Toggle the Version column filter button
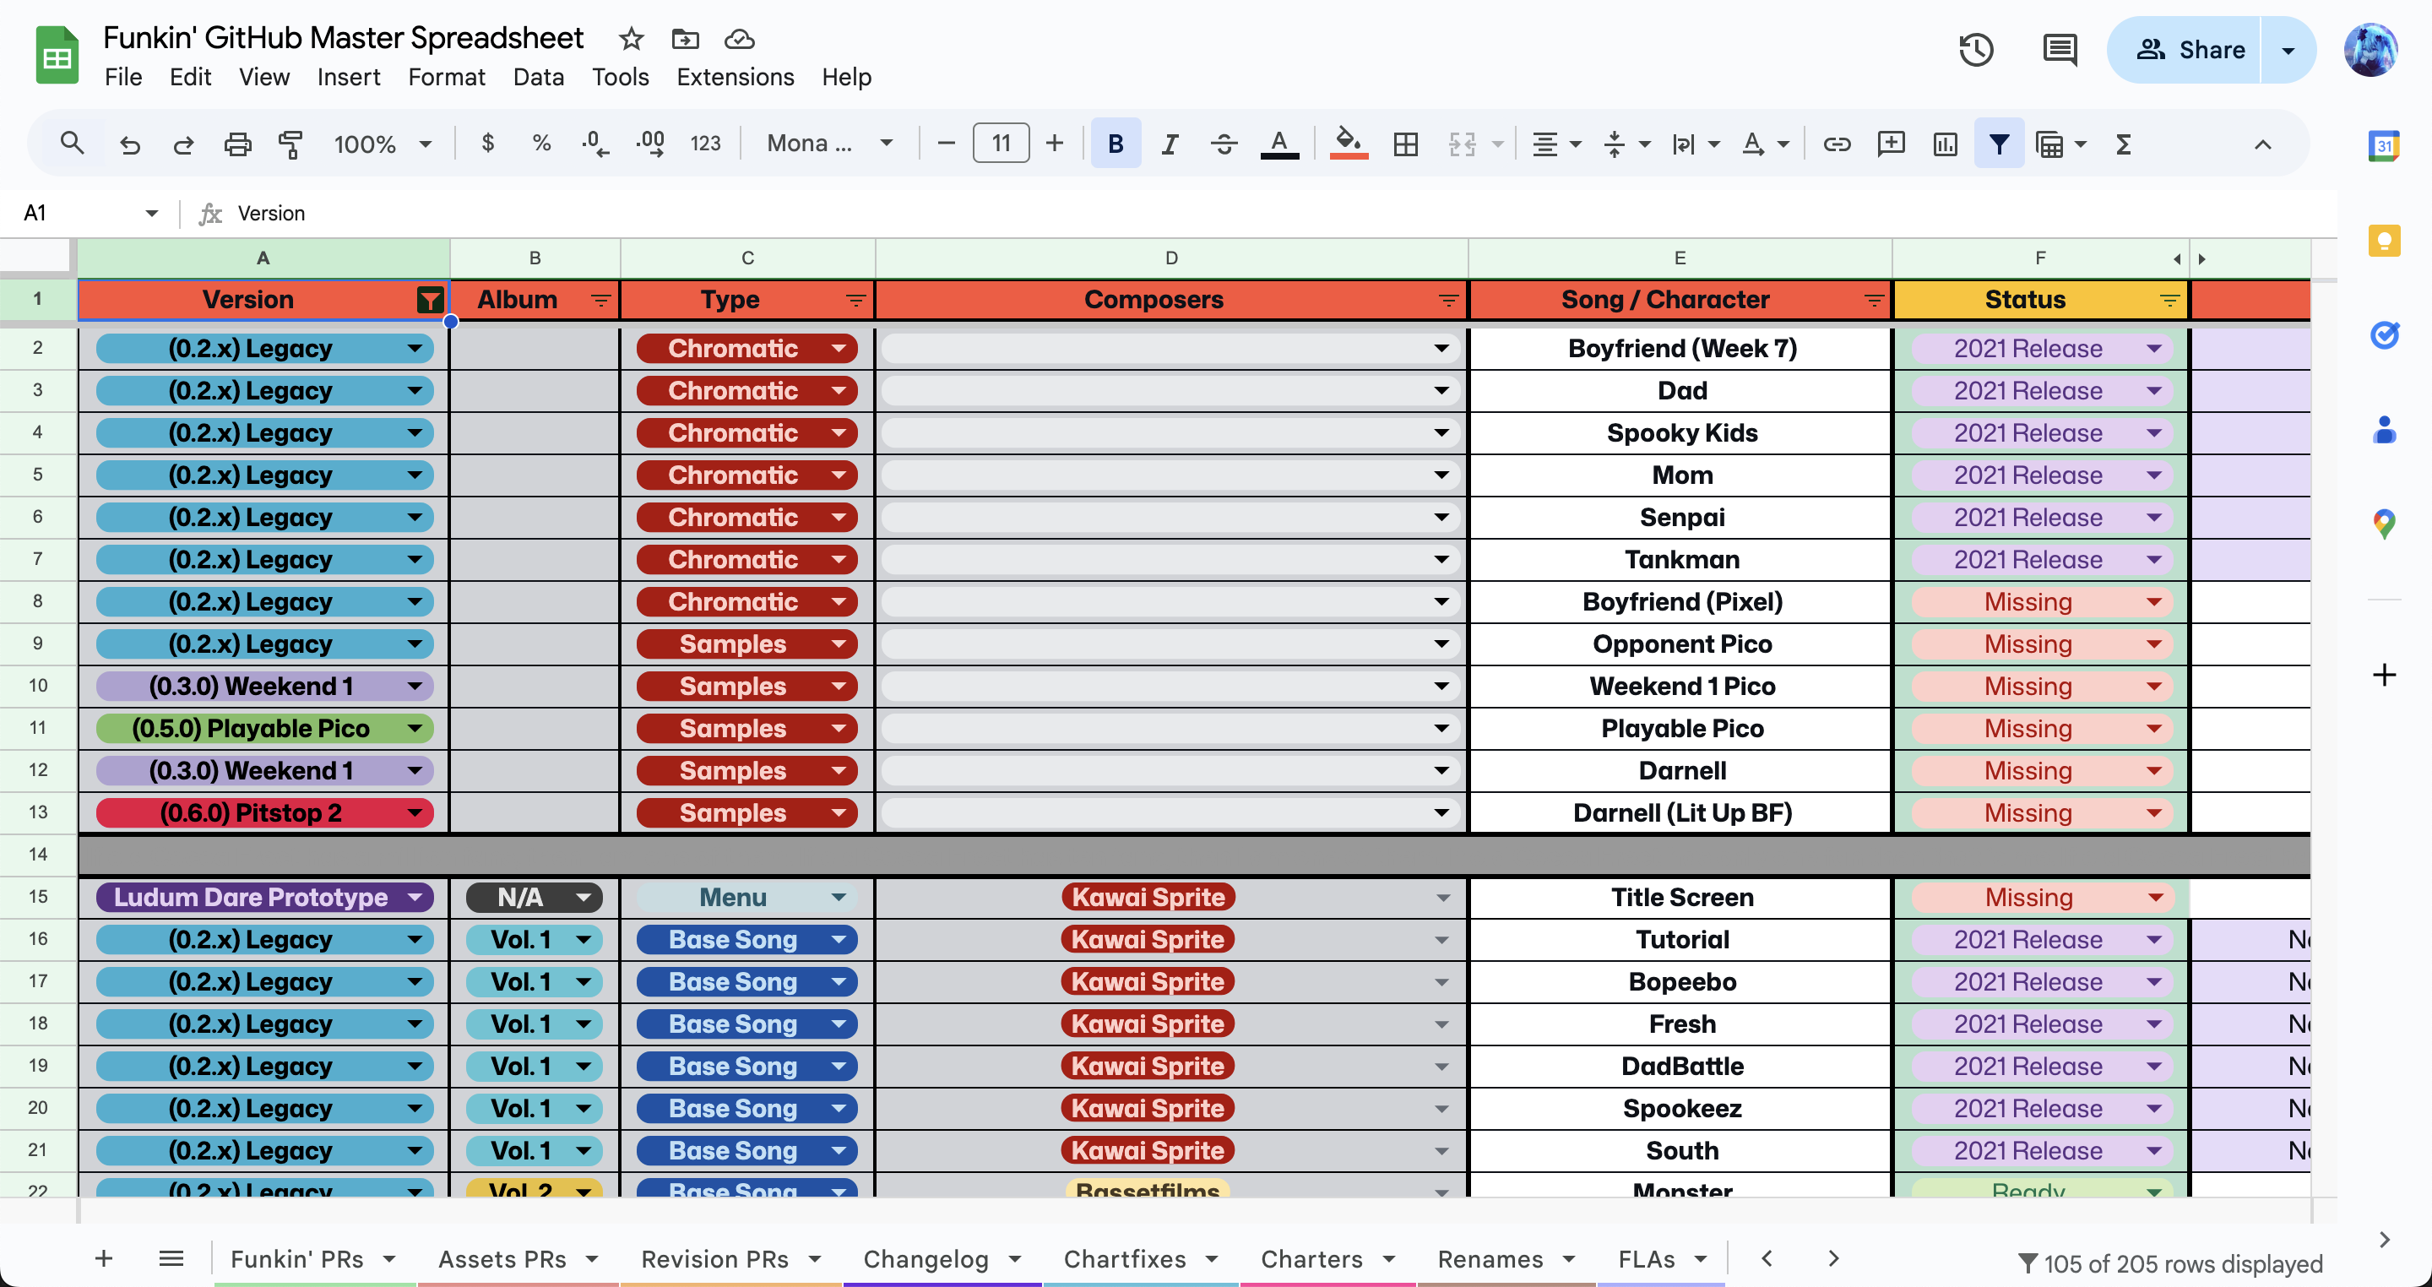The height and width of the screenshot is (1287, 2432). pos(430,301)
